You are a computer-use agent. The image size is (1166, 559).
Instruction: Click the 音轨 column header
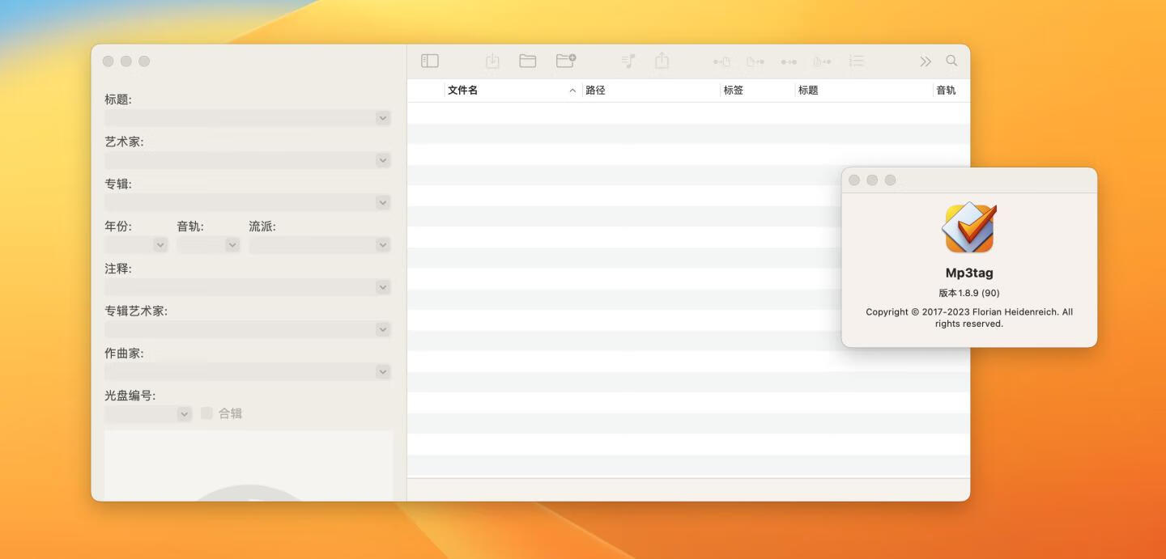point(944,90)
